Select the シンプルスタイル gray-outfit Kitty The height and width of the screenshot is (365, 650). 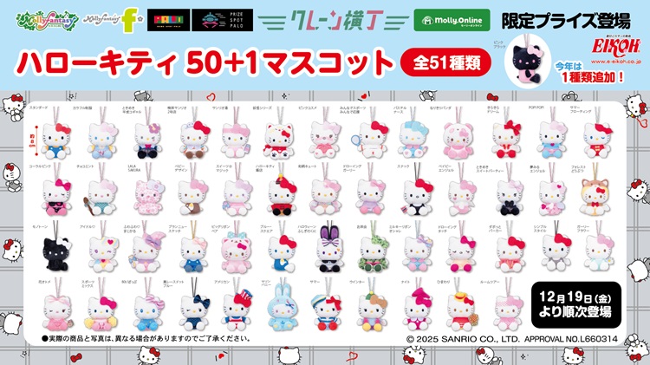(x=556, y=253)
